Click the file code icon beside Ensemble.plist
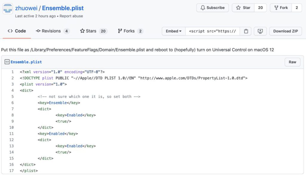 pos(7,62)
